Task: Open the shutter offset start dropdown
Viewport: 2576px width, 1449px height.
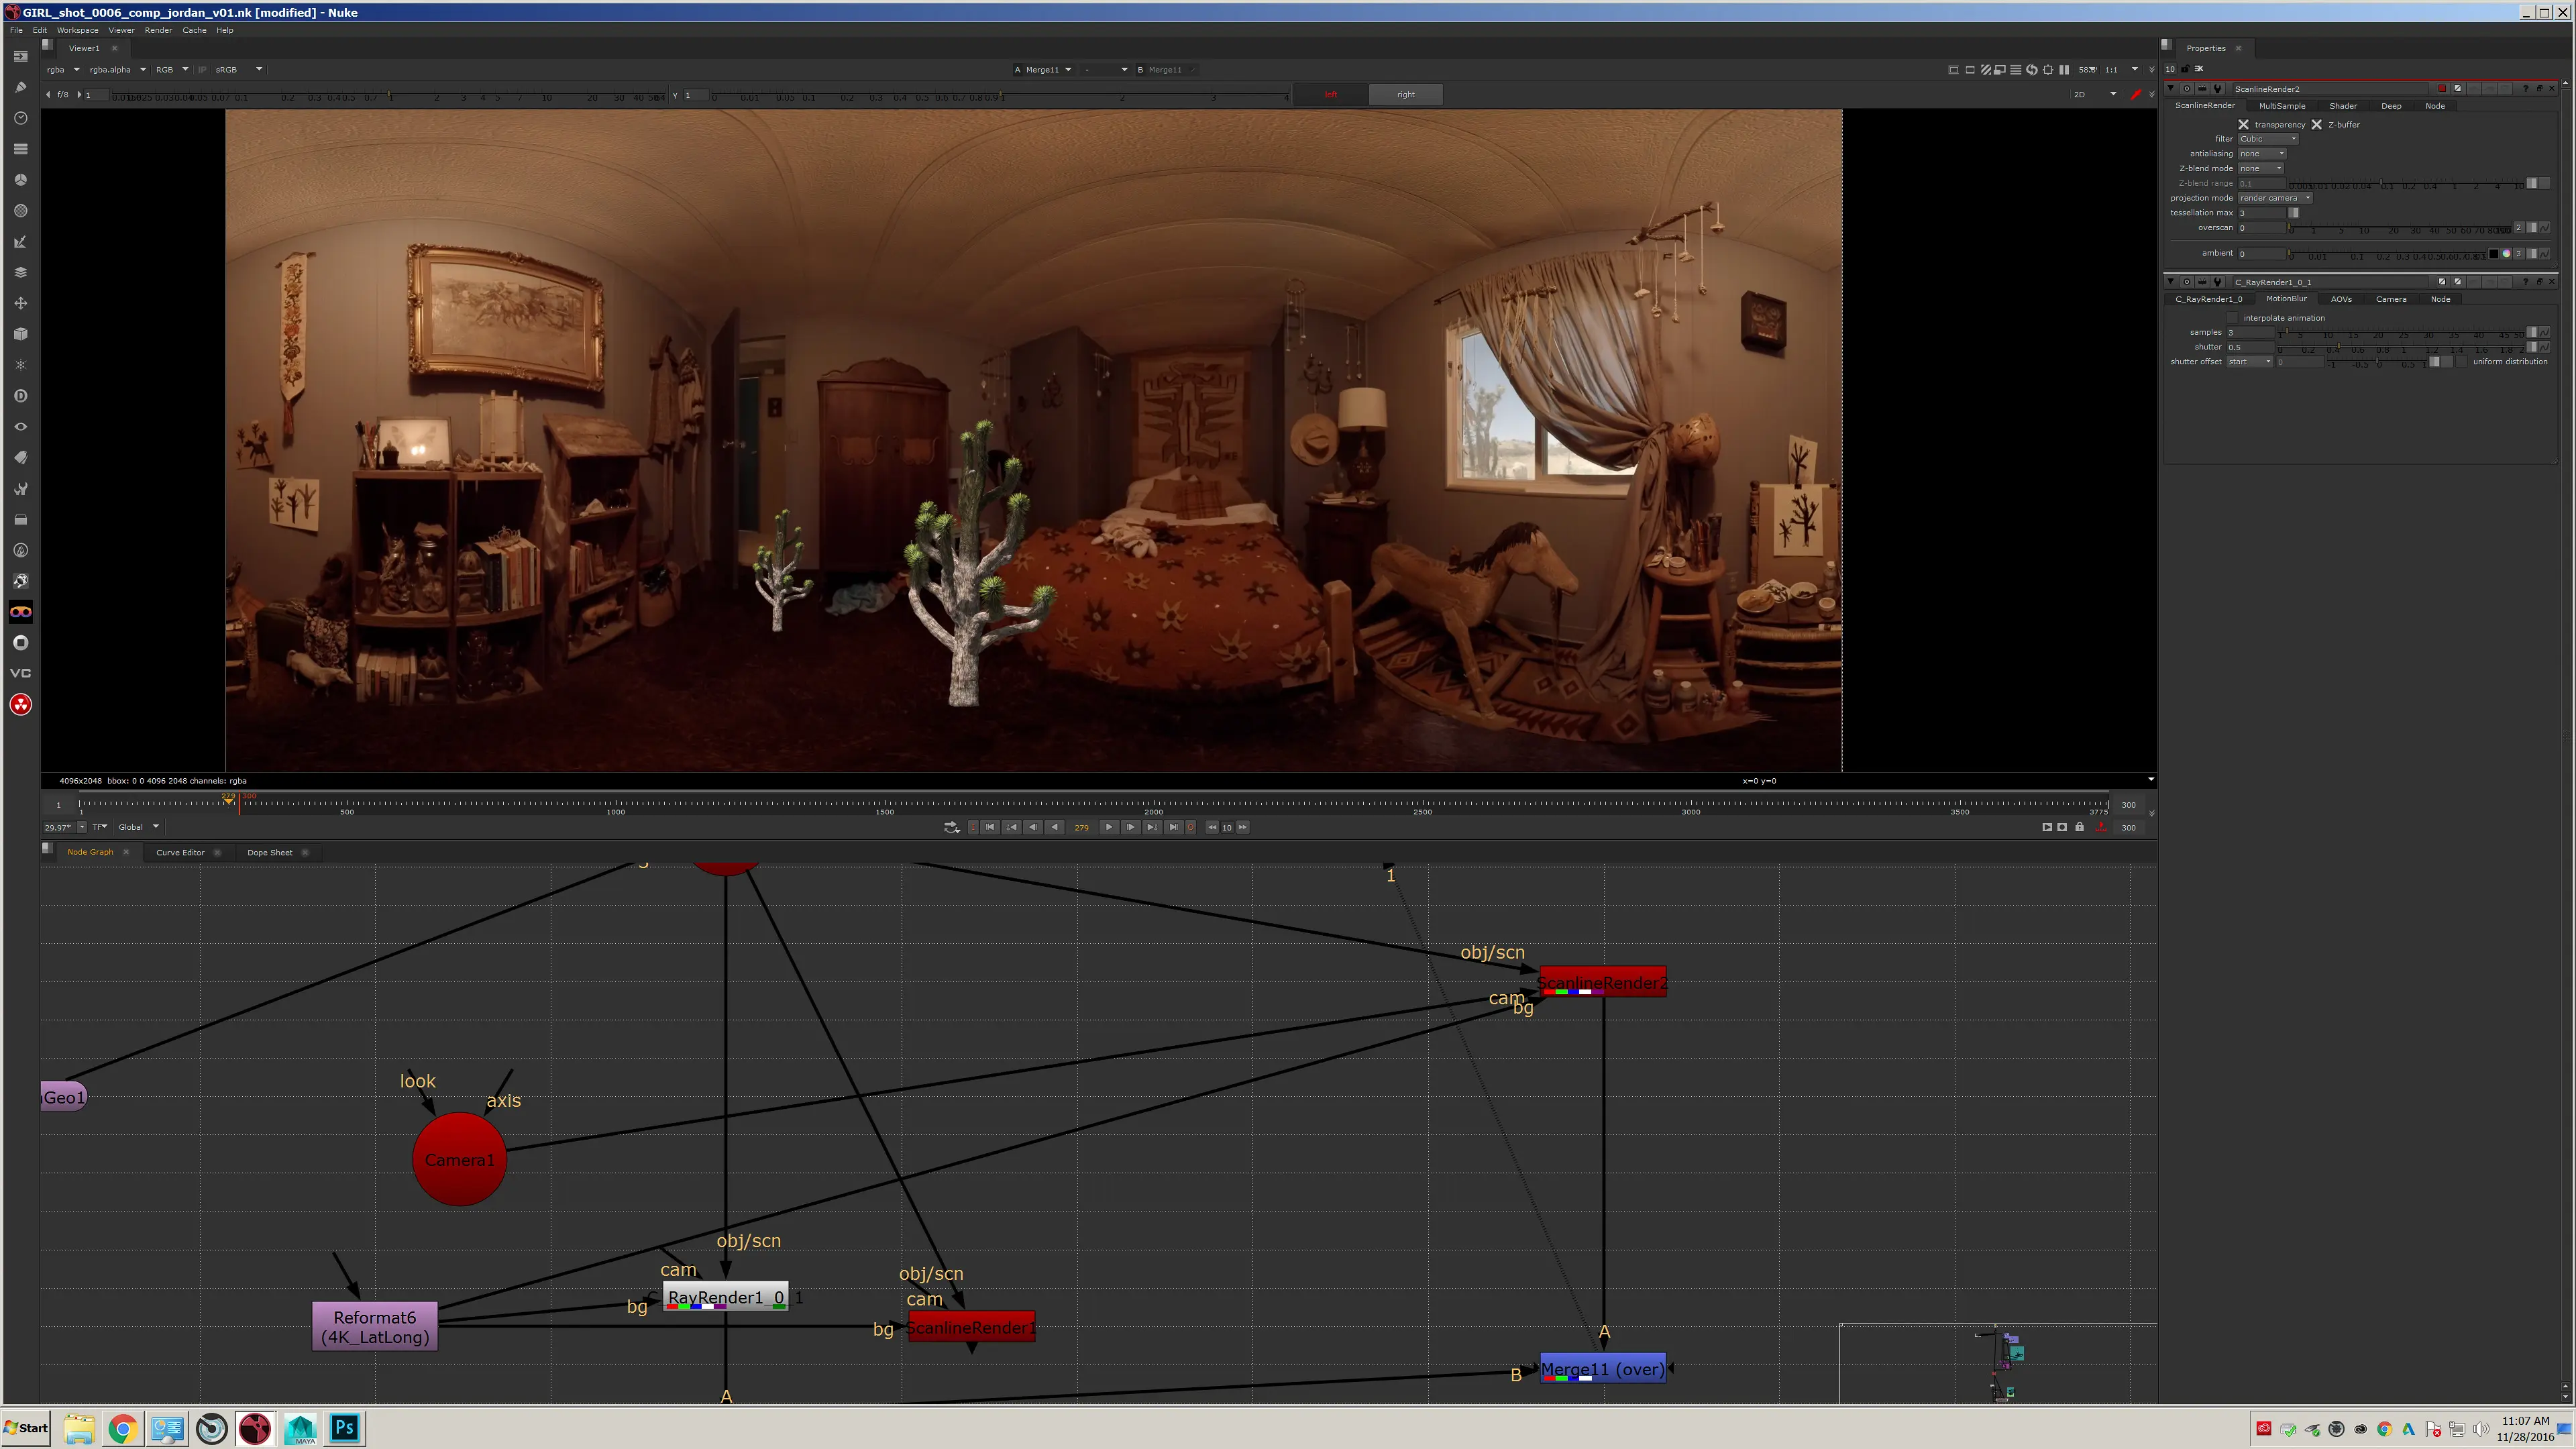Action: click(2250, 362)
